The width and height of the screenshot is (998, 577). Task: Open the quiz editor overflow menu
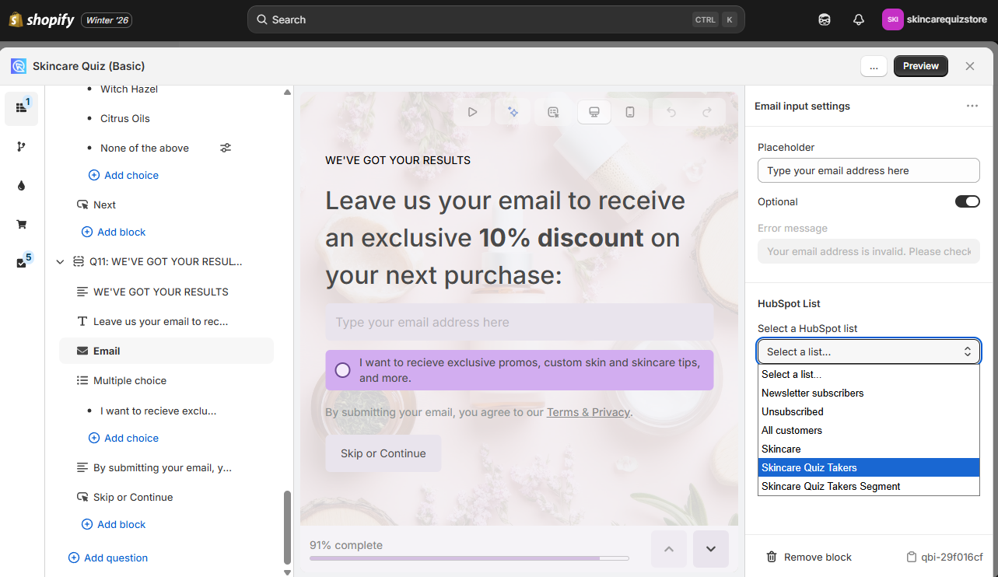[x=874, y=66]
